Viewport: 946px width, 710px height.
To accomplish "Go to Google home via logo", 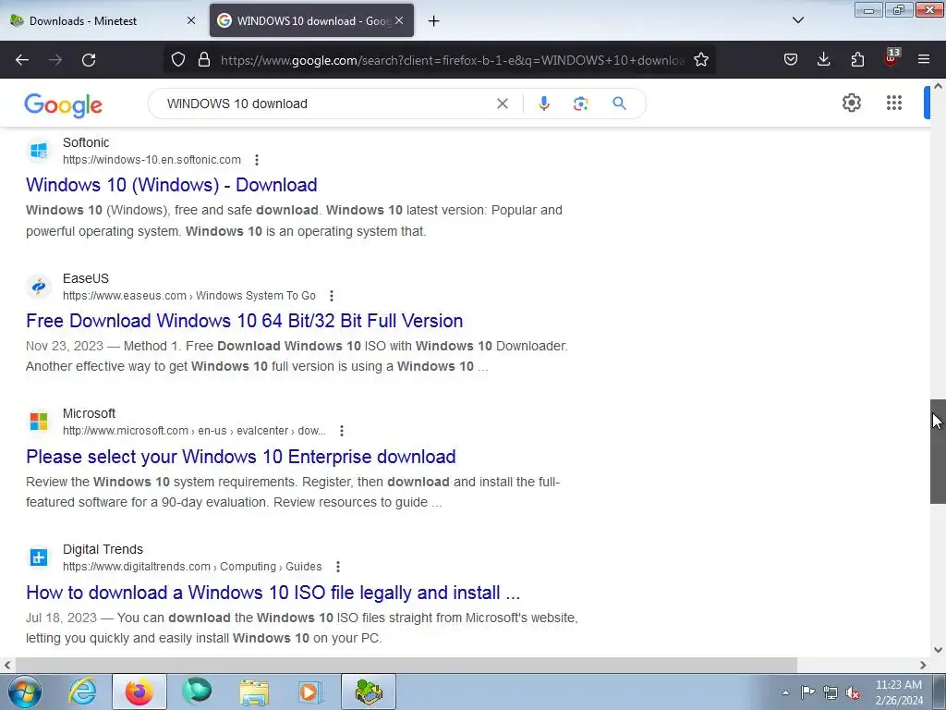I will [x=64, y=105].
